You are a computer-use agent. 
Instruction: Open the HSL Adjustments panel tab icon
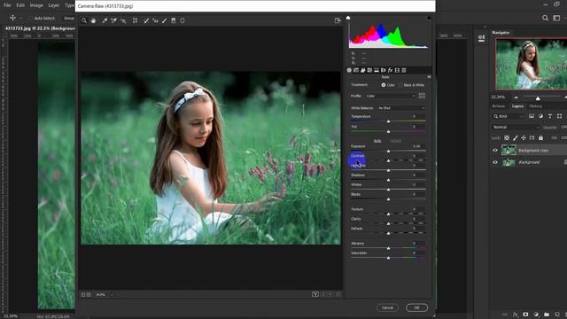tap(369, 70)
